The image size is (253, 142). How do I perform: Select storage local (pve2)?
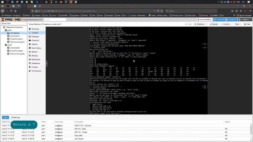[15, 48]
